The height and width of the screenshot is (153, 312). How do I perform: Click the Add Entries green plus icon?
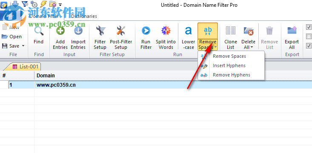(x=60, y=31)
